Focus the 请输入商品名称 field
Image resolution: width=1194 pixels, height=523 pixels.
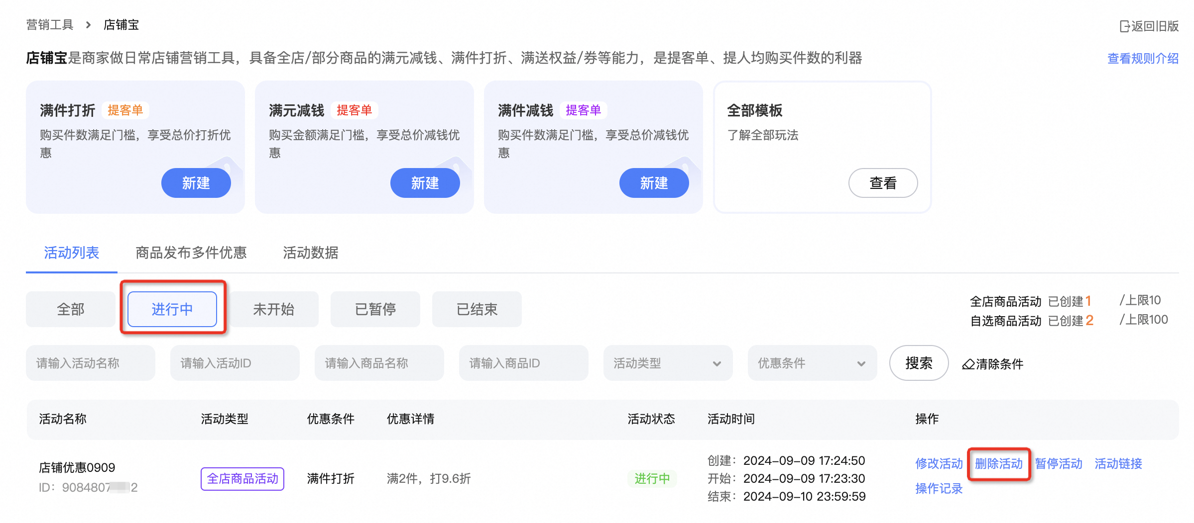coord(379,363)
